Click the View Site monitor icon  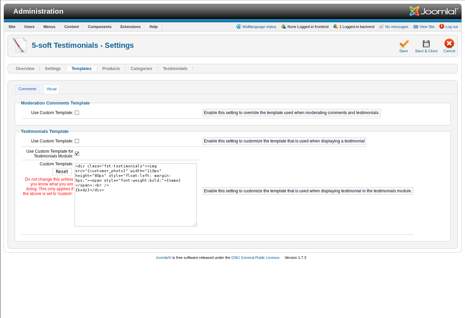coord(416,27)
